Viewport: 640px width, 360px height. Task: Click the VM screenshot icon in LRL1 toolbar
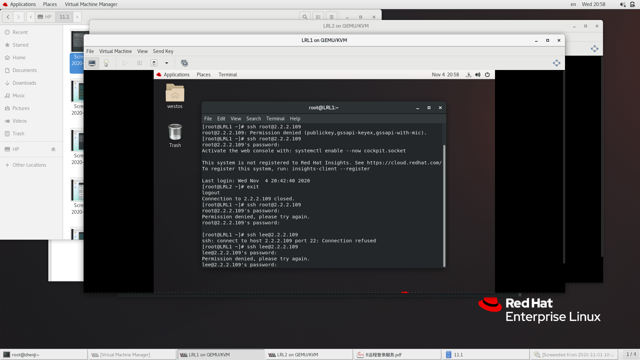coord(184,62)
